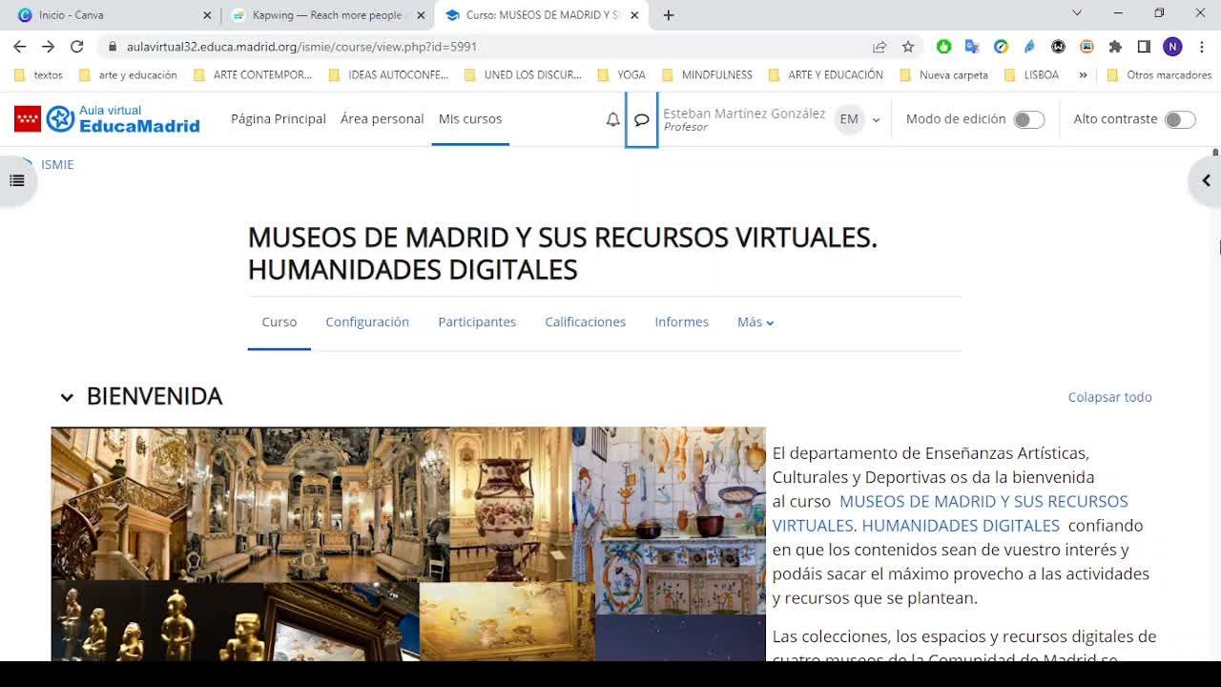Screen dimensions: 1221x687
Task: Open the Calificaciones tab
Action: (586, 322)
